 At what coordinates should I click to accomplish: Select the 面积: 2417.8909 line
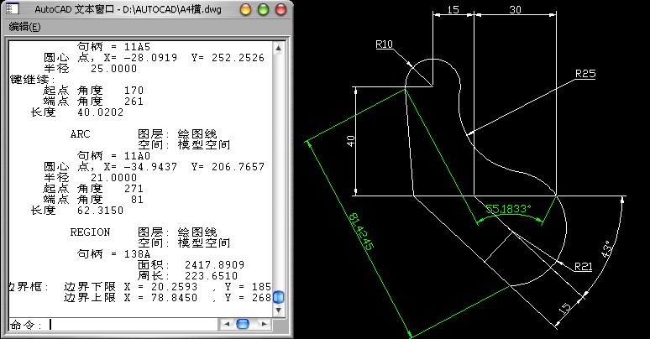pyautogui.click(x=191, y=265)
